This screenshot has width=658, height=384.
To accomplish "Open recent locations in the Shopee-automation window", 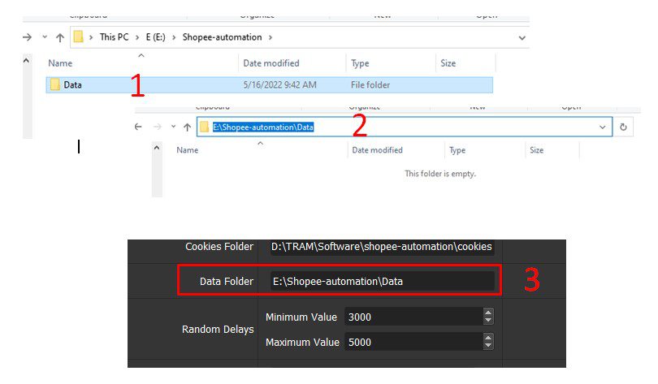I will pyautogui.click(x=45, y=37).
